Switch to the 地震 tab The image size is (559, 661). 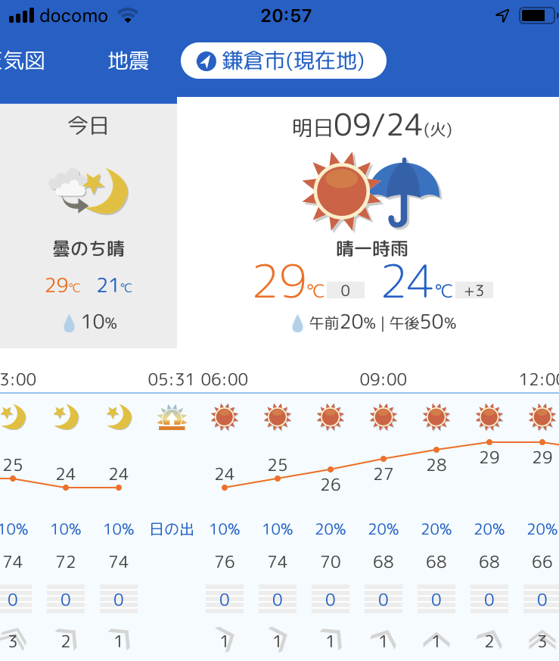[129, 61]
